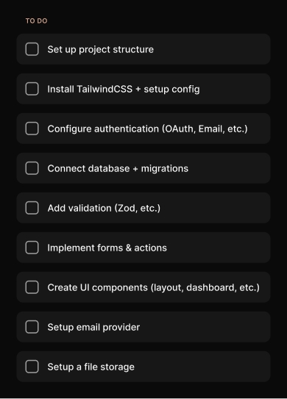Click the 'Setup a file storage' label
Image resolution: width=287 pixels, height=399 pixels.
coord(91,367)
